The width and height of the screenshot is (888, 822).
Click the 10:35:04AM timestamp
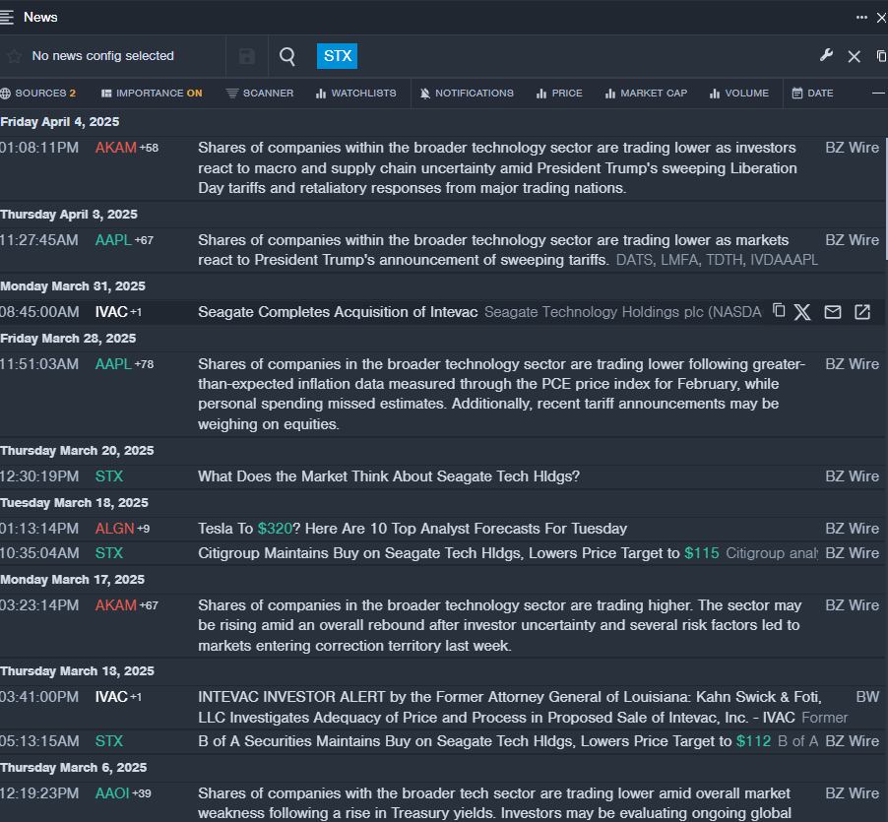tap(39, 553)
